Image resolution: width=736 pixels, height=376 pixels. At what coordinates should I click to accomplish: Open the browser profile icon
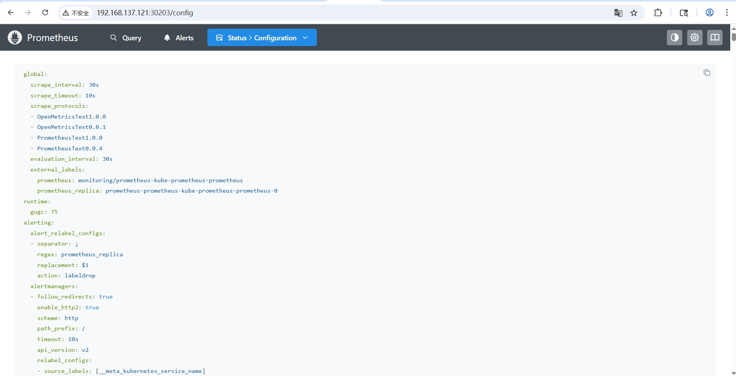coord(709,13)
